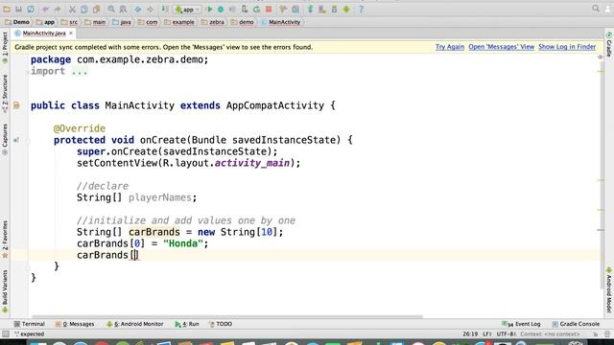Select Demo in breadcrumb bar
The width and height of the screenshot is (614, 345).
coord(17,22)
